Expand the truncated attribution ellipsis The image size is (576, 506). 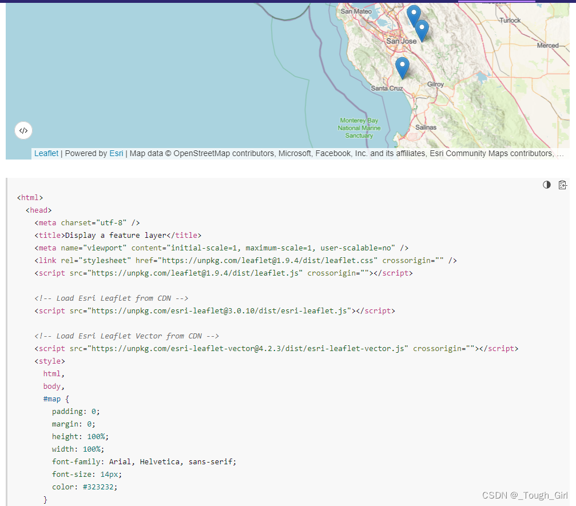pyautogui.click(x=560, y=154)
